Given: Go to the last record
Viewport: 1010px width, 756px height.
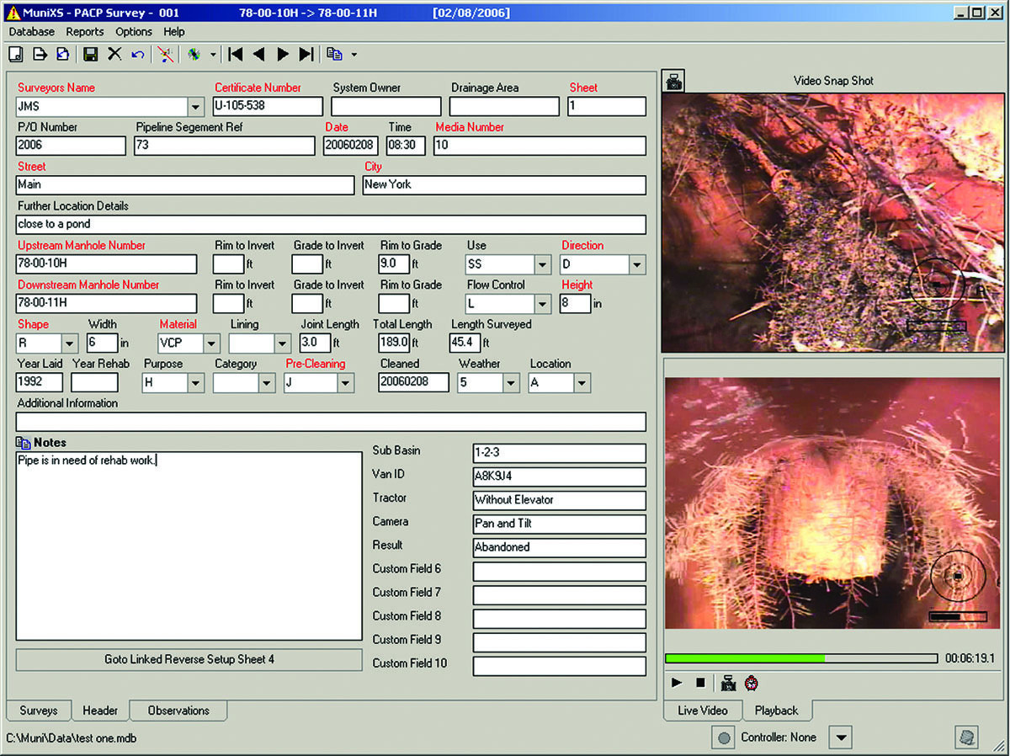Looking at the screenshot, I should (306, 54).
